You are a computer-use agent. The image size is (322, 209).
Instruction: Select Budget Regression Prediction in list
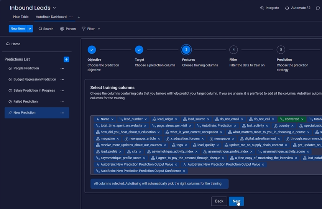click(x=34, y=79)
